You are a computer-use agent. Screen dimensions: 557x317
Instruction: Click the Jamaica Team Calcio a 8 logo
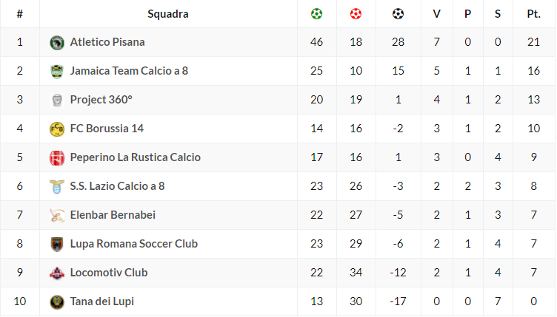click(57, 72)
